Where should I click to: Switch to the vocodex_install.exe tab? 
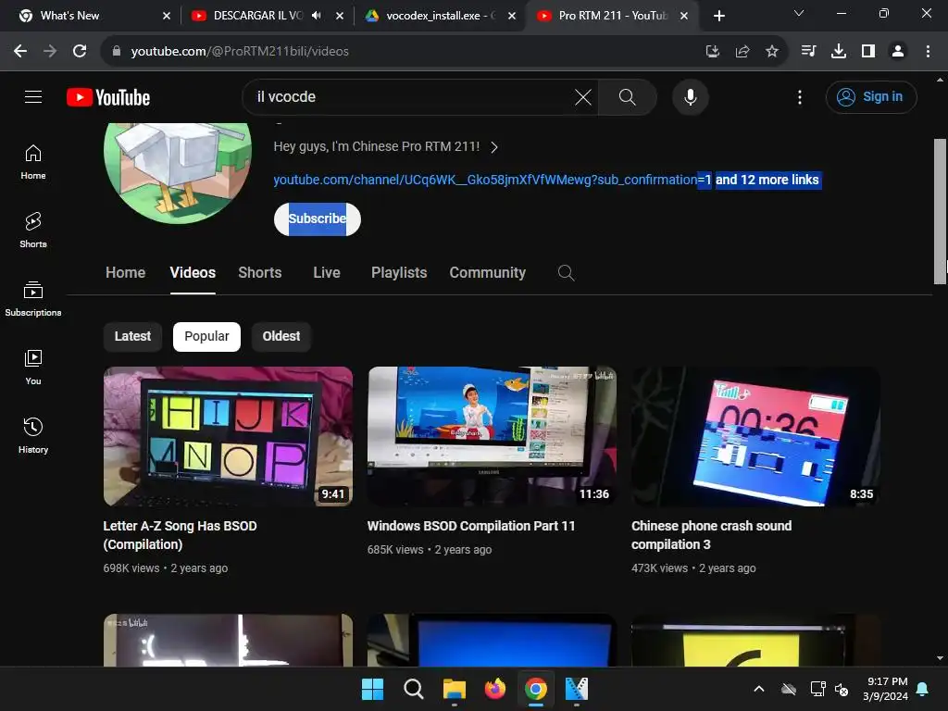[x=440, y=16]
